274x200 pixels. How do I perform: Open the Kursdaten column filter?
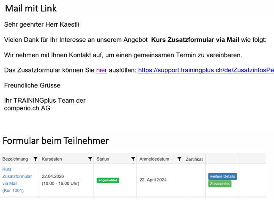[90, 159]
